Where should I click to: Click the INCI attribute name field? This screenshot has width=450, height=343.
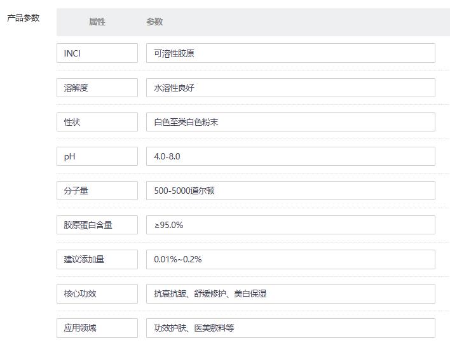click(x=97, y=53)
